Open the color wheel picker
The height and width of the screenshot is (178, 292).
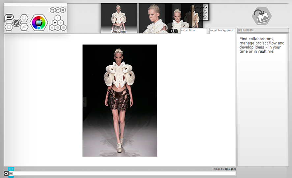coord(39,23)
